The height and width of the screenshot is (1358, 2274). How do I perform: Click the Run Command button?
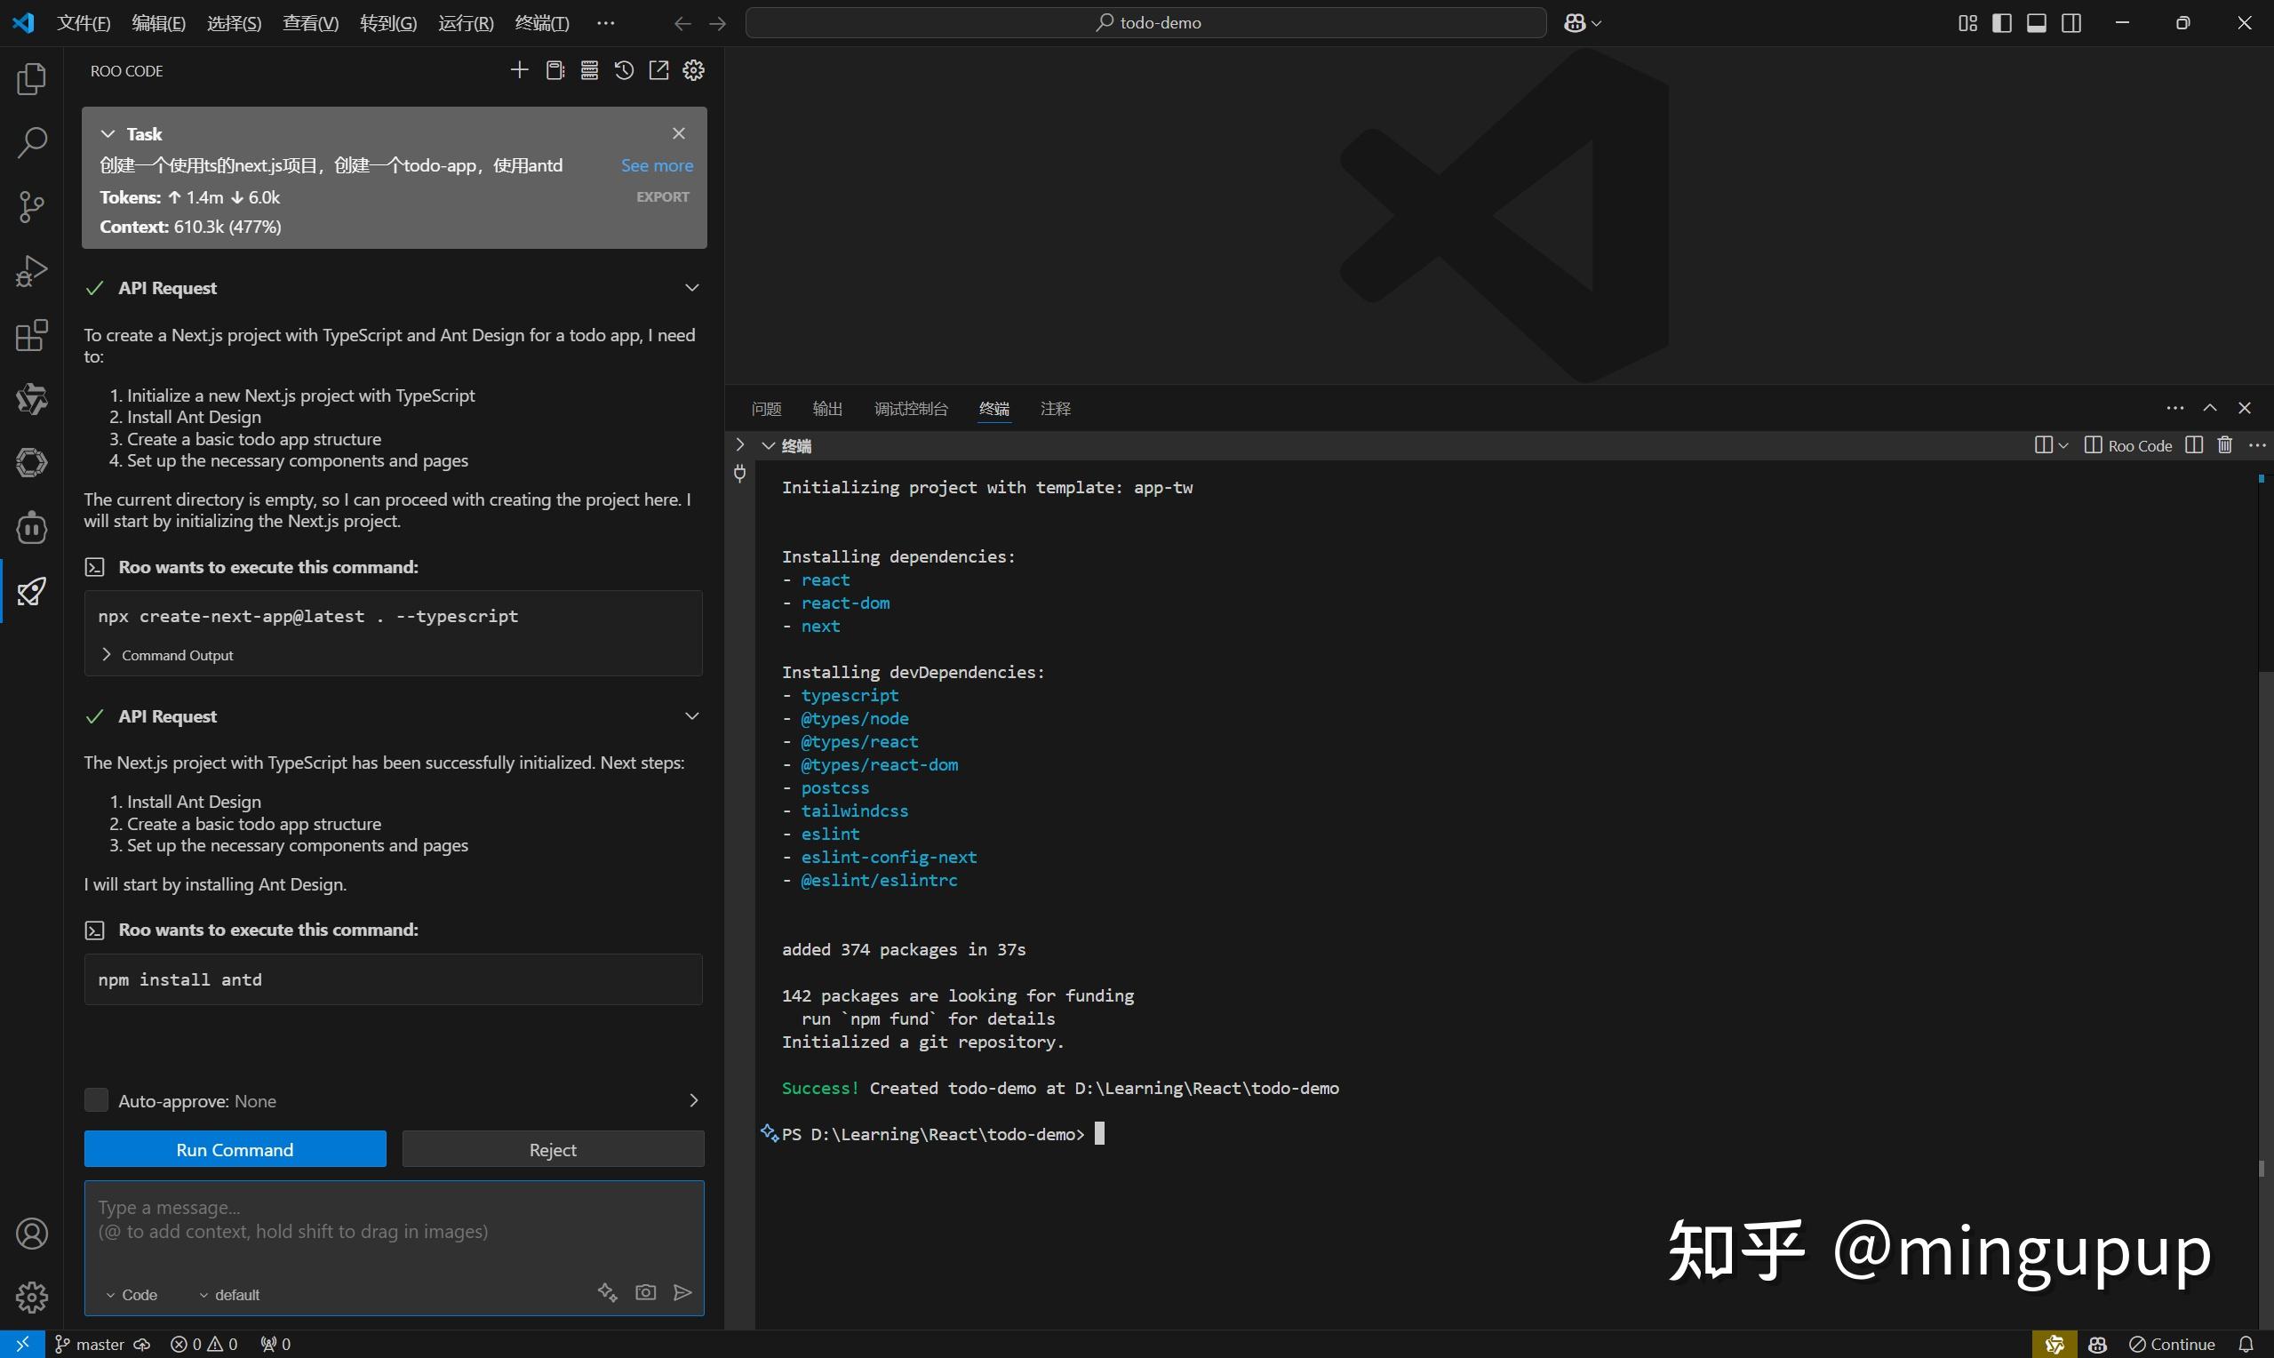pos(235,1149)
